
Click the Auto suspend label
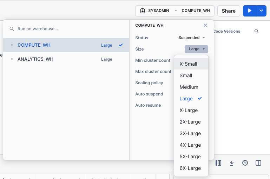click(x=149, y=94)
